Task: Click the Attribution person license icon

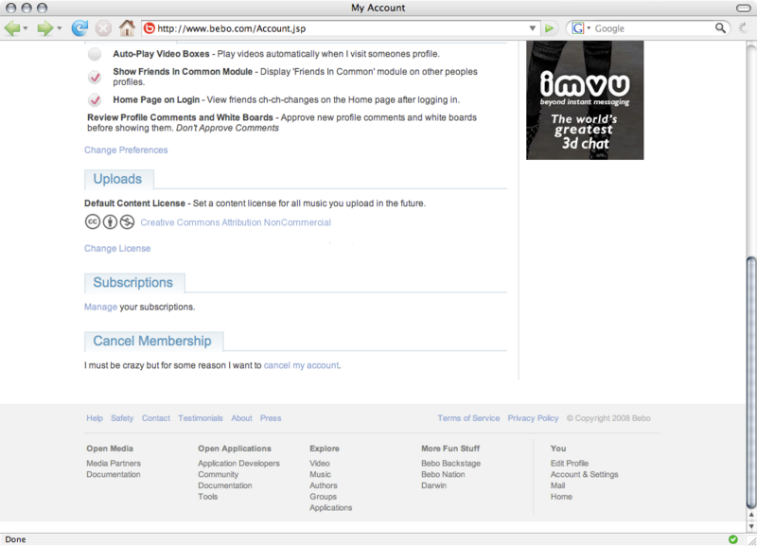Action: pos(110,221)
